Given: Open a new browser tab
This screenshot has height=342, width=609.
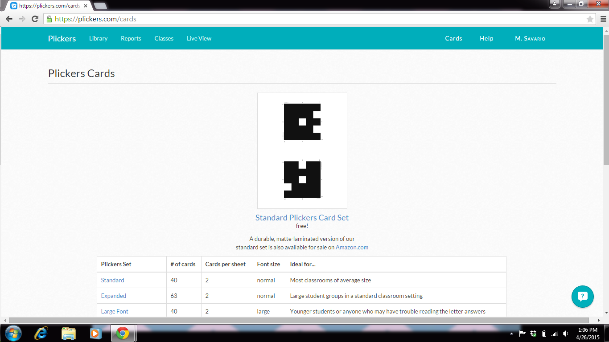Looking at the screenshot, I should (100, 6).
